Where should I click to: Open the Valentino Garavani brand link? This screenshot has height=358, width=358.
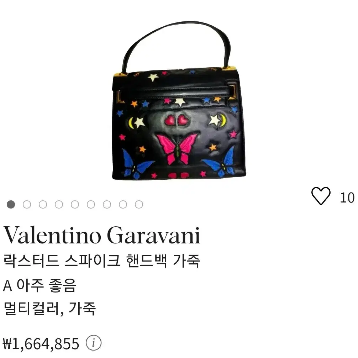tap(102, 235)
